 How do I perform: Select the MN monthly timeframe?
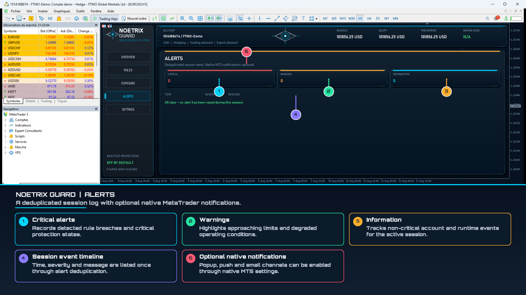(395, 19)
